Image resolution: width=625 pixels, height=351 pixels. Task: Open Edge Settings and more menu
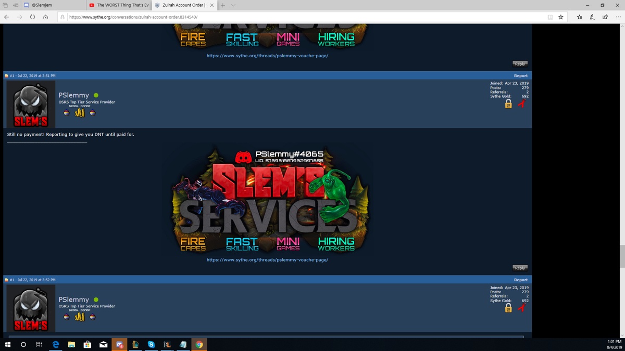coord(618,17)
